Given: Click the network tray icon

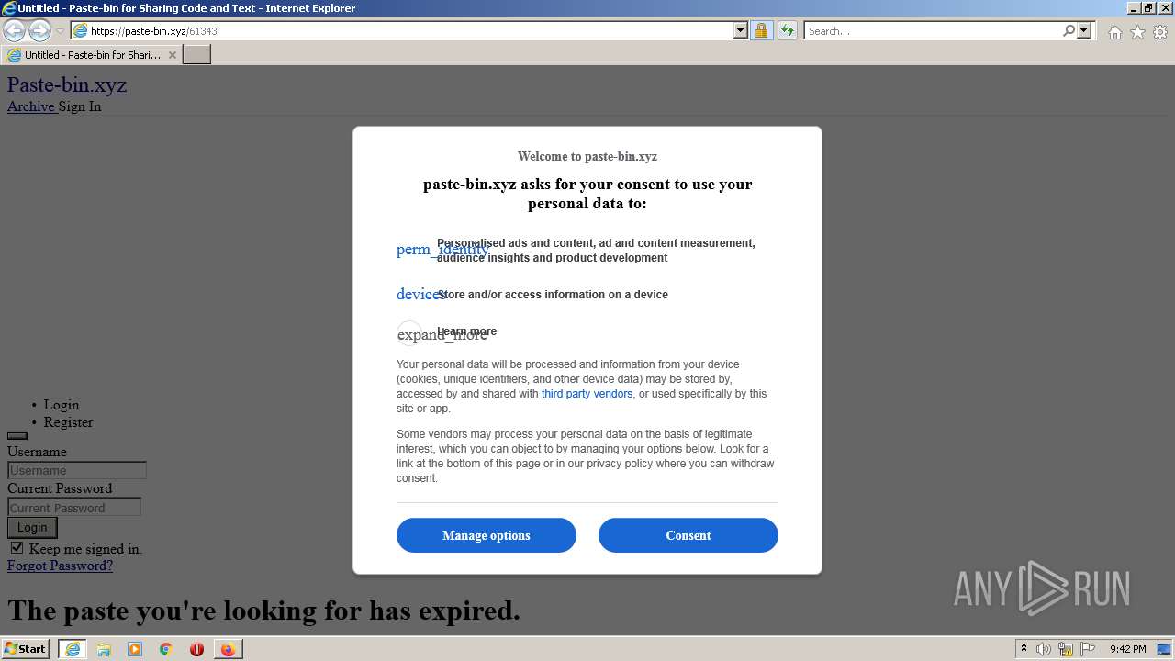Looking at the screenshot, I should 1066,649.
